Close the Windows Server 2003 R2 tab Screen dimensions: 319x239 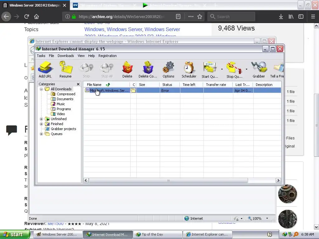64,5
